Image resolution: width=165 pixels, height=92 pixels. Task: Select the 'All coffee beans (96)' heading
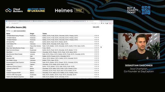16,27
